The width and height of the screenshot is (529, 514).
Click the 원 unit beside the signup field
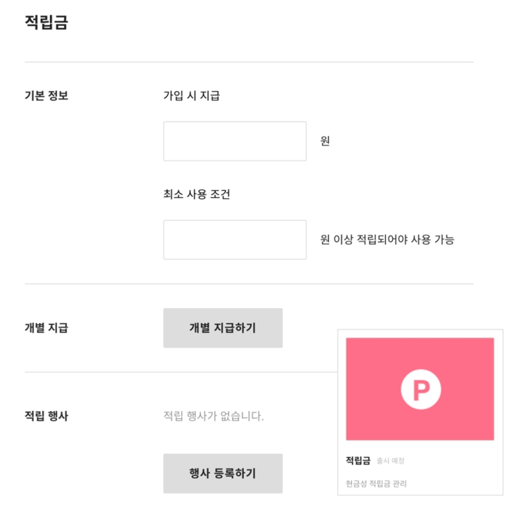[x=325, y=141]
